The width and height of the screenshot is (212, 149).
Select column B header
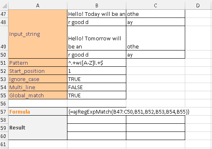(x=97, y=6)
